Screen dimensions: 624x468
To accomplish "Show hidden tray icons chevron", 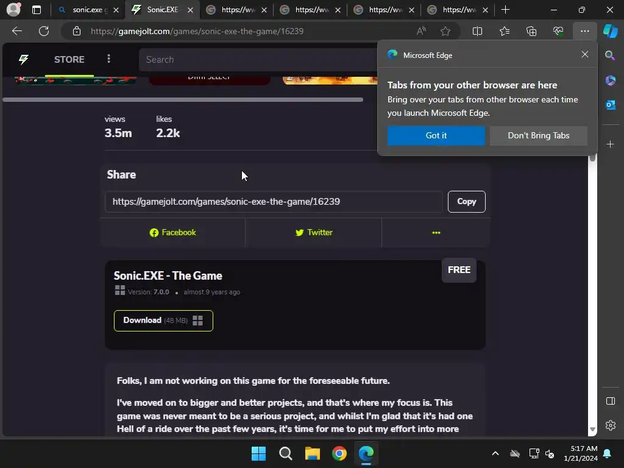I will [x=495, y=453].
